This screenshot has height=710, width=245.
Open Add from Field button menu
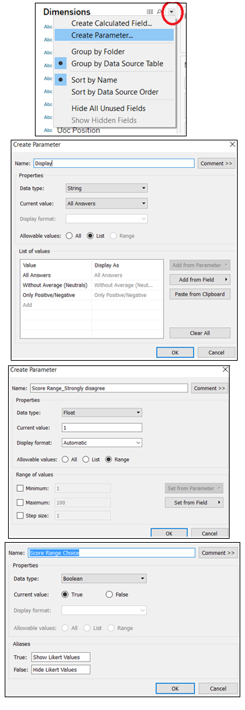pyautogui.click(x=200, y=280)
